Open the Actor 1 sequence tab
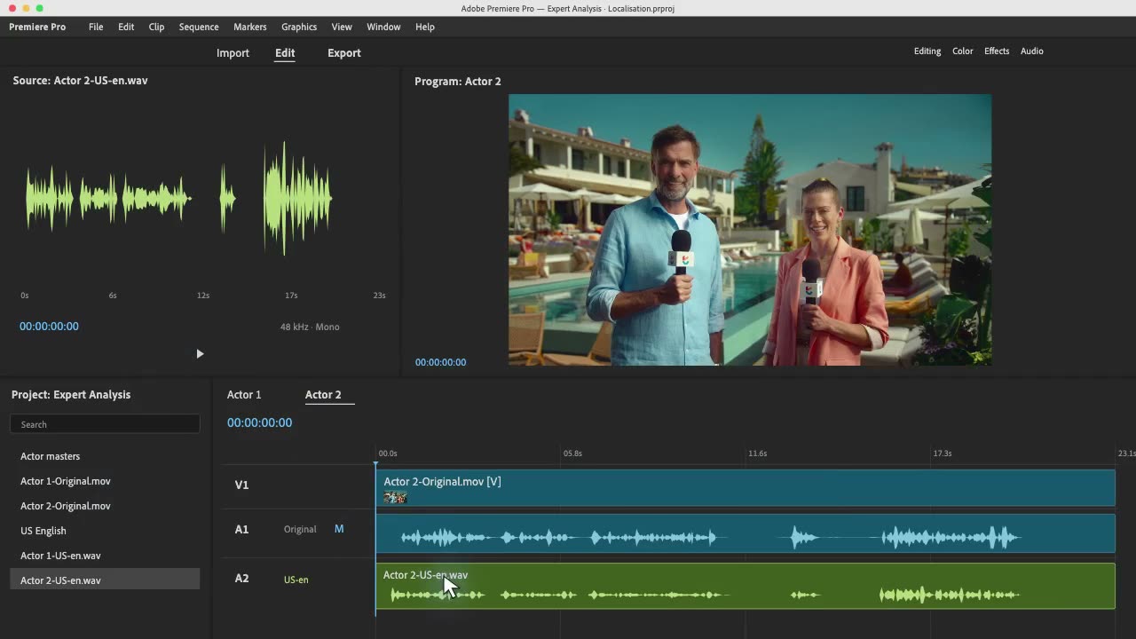The height and width of the screenshot is (639, 1136). (x=244, y=395)
